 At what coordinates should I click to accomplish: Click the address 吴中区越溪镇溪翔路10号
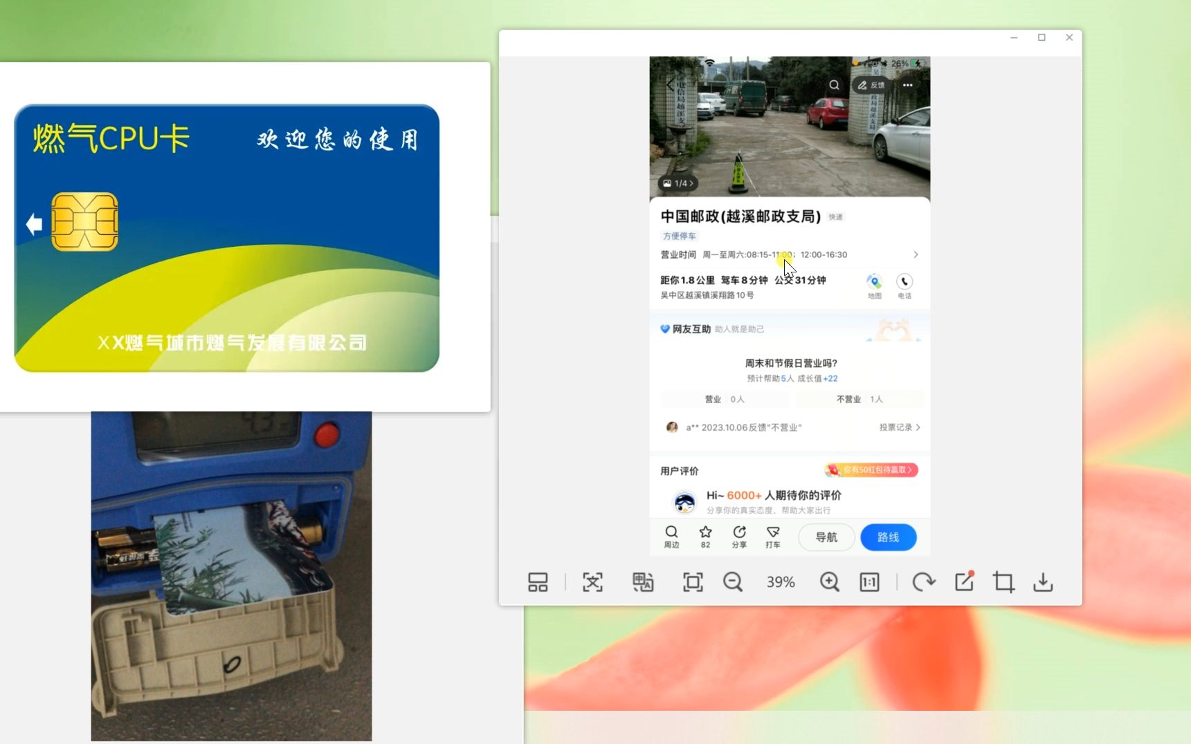click(x=707, y=295)
